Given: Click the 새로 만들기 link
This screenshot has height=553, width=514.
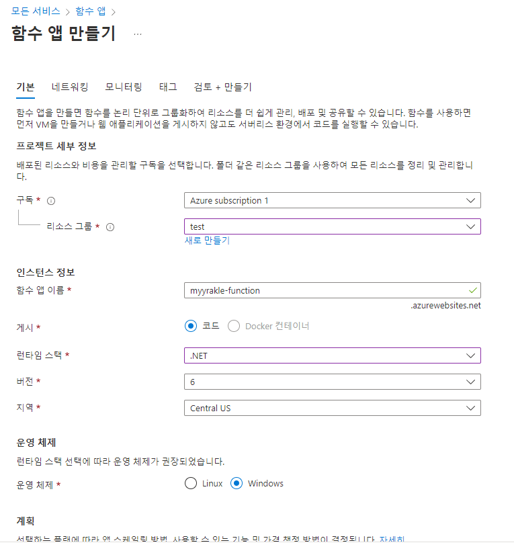Looking at the screenshot, I should point(207,241).
